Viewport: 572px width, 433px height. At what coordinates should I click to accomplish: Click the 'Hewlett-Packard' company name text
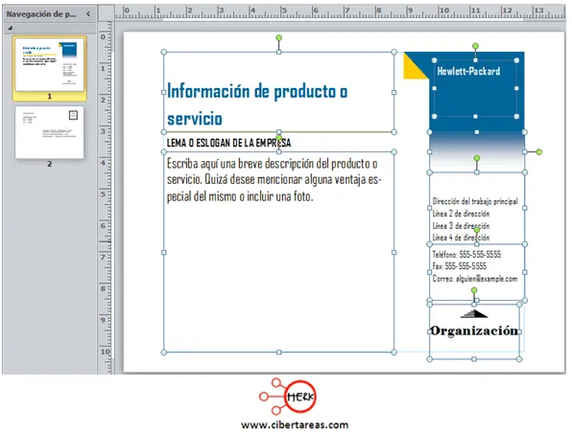(x=468, y=71)
